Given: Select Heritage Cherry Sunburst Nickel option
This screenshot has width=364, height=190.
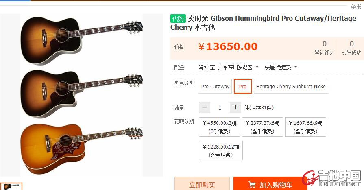Looking at the screenshot, I should (291, 86).
